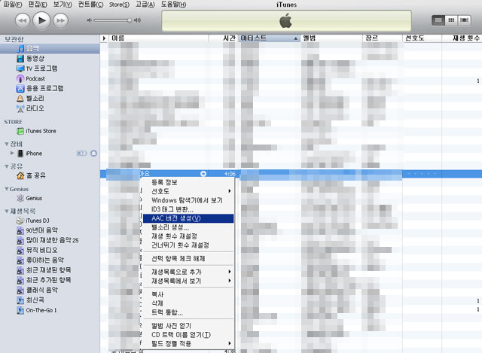Open the 보기(V) menu
The height and width of the screenshot is (353, 482).
[x=63, y=5]
